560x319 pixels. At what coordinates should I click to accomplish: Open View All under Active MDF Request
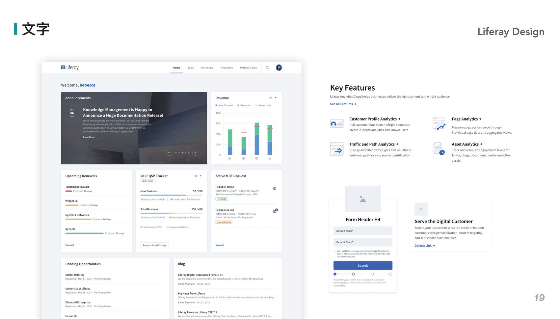(220, 245)
